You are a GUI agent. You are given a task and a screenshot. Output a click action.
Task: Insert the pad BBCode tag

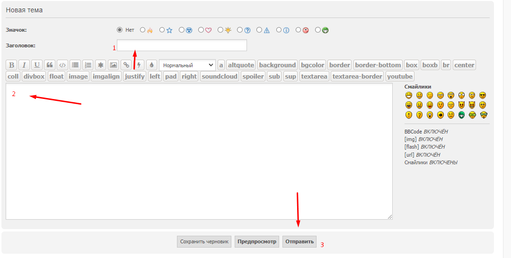click(171, 76)
